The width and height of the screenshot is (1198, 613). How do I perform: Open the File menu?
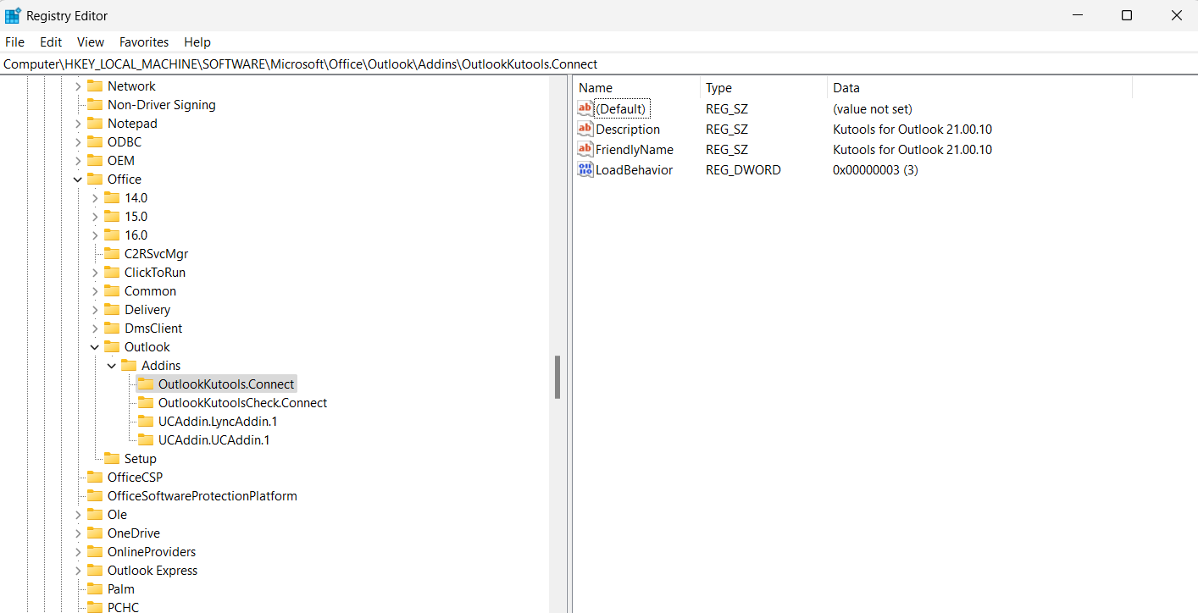pos(15,41)
